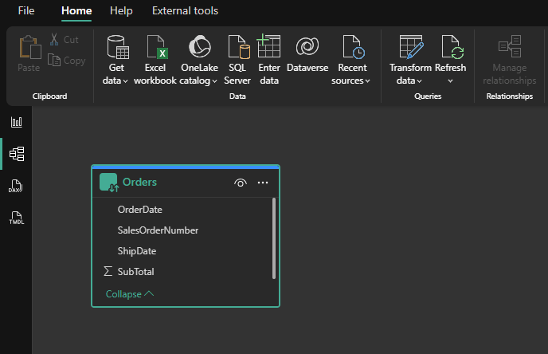This screenshot has height=354, width=548.
Task: Switch to Report view in sidebar
Action: point(16,122)
